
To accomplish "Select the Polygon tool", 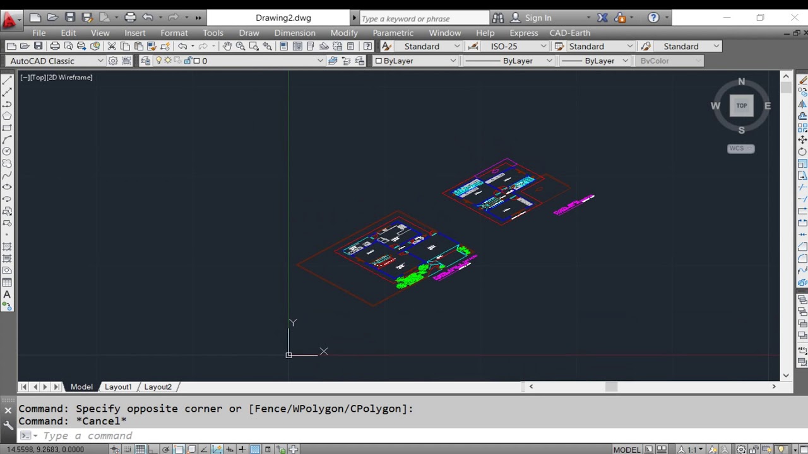I will click(x=7, y=116).
